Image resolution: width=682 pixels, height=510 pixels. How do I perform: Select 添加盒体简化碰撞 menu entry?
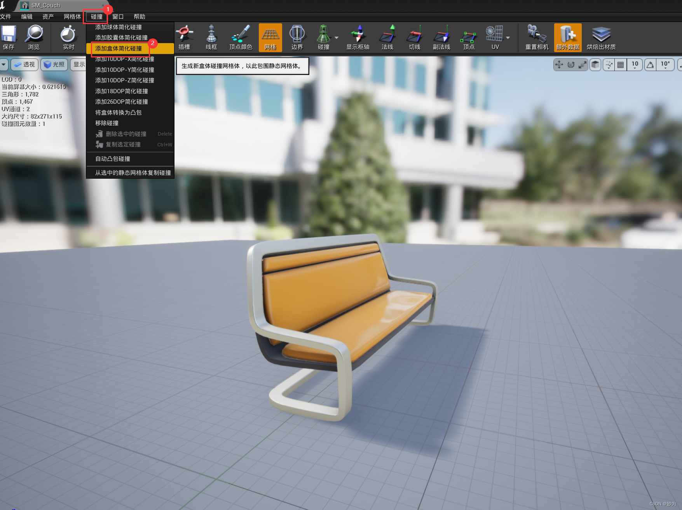click(130, 49)
